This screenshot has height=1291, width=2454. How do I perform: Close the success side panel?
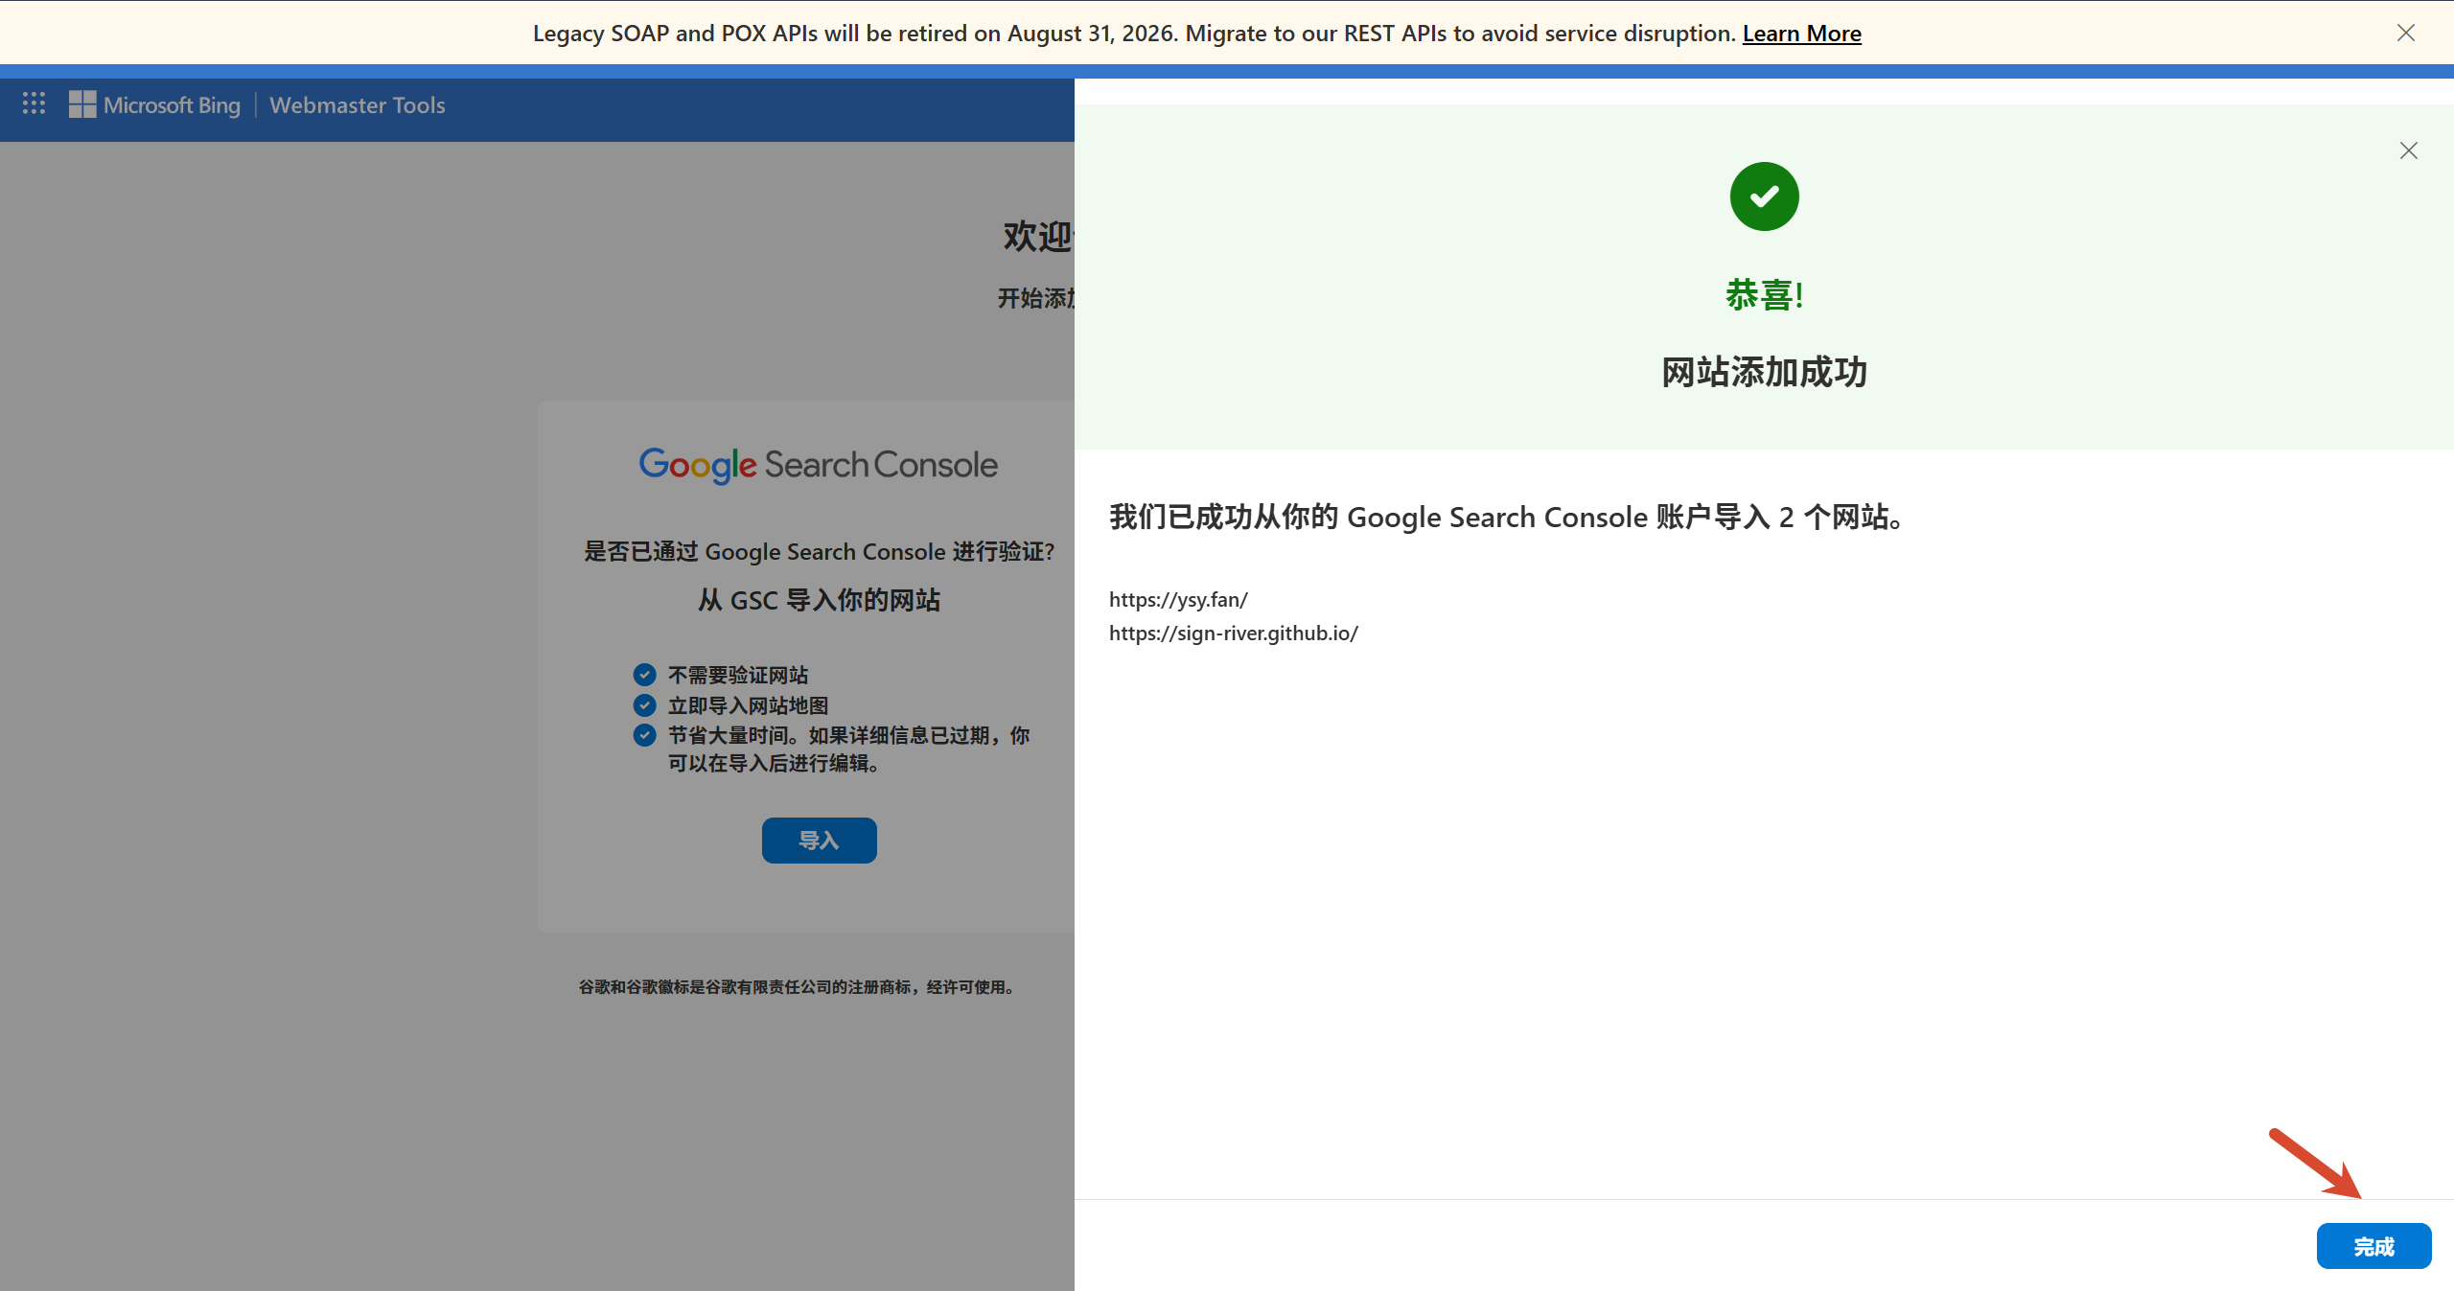tap(2408, 150)
